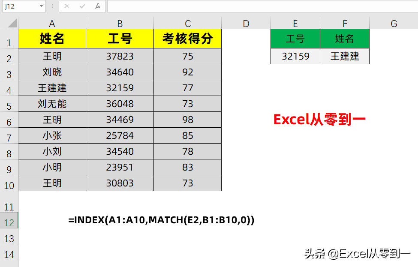Viewport: 418px width, 267px height.
Task: Select row 4 header
Action: [x=9, y=88]
